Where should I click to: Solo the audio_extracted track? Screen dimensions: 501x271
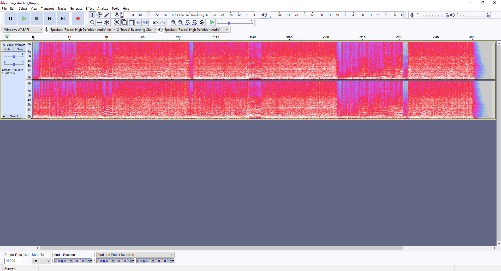[20, 49]
